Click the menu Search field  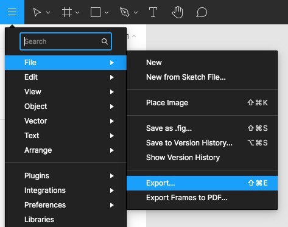pos(66,41)
